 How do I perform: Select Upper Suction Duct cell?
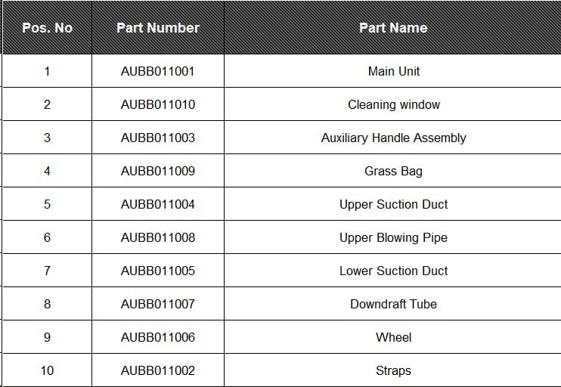coord(393,204)
